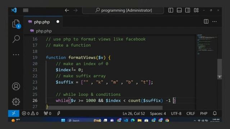230x129 pixels.
Task: Open the hamburger application menu
Action: tap(26, 10)
